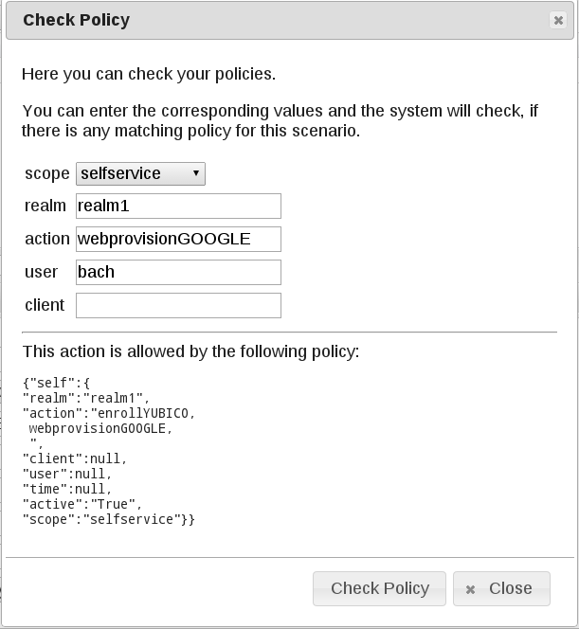Click the user label
The width and height of the screenshot is (579, 629).
tap(40, 272)
